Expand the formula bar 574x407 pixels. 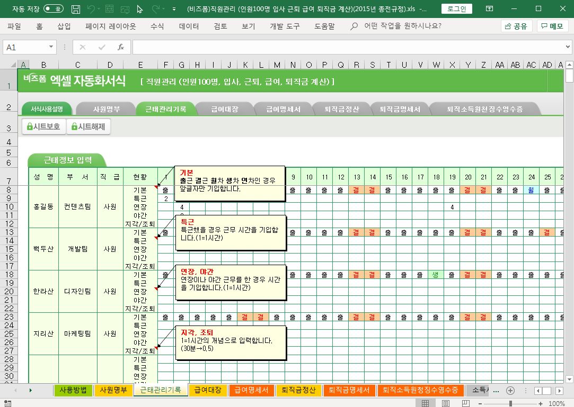(x=568, y=47)
